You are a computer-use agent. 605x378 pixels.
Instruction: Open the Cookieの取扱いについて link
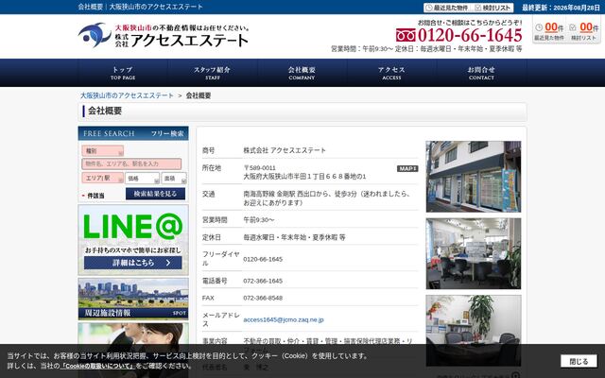97,366
